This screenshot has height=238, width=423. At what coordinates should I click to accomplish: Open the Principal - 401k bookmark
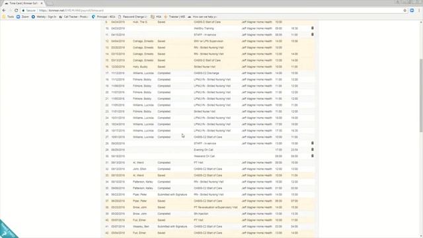(x=104, y=17)
